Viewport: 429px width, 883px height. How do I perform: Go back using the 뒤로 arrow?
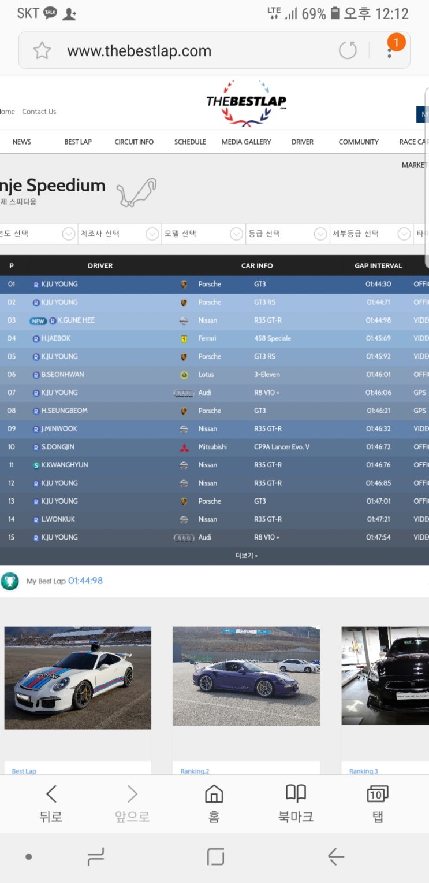51,803
